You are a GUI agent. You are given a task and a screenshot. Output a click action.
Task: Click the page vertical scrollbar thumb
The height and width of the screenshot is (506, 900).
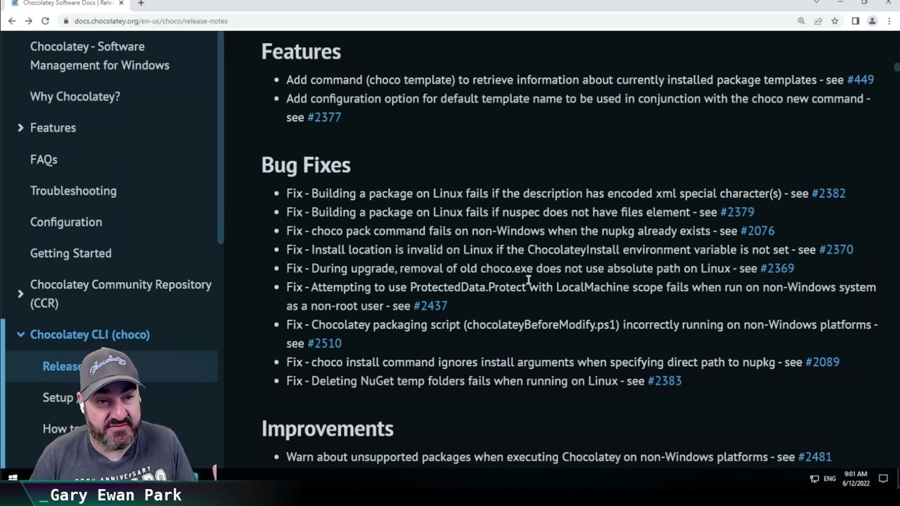click(x=896, y=67)
